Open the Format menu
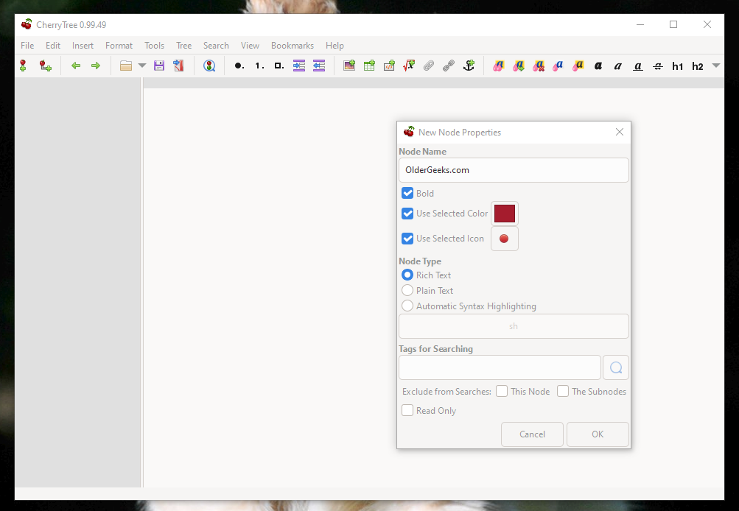Image resolution: width=739 pixels, height=511 pixels. click(119, 46)
